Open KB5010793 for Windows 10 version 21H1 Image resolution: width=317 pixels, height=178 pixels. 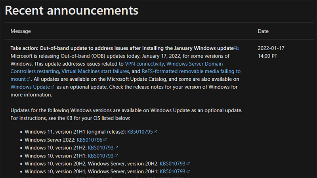click(101, 155)
